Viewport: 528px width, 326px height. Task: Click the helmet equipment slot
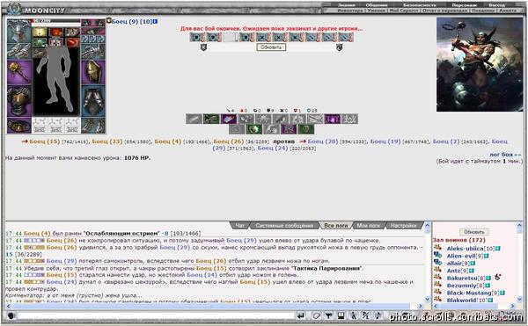click(19, 32)
